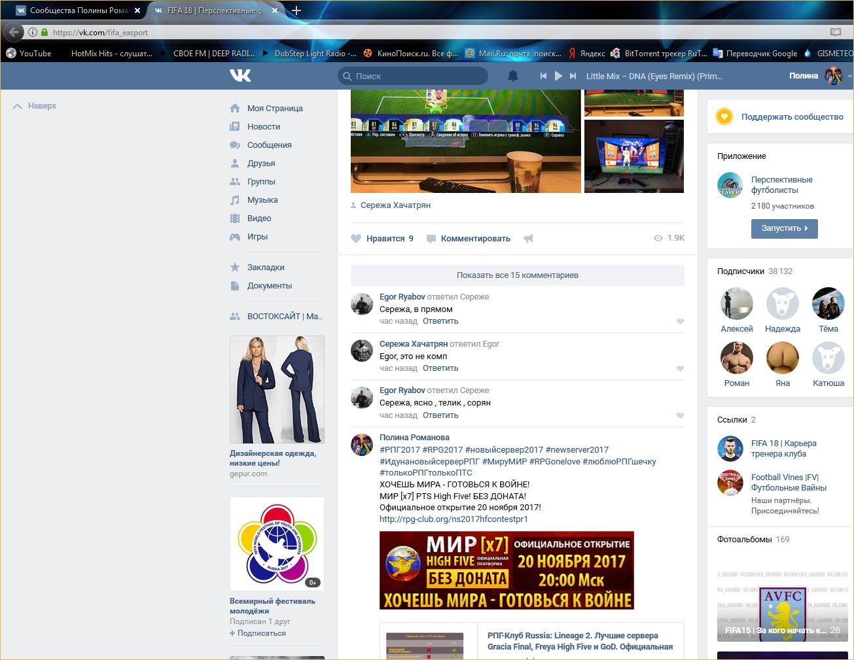The image size is (854, 660).
Task: Reply to comment 'Egor, это не комп'
Action: 440,368
